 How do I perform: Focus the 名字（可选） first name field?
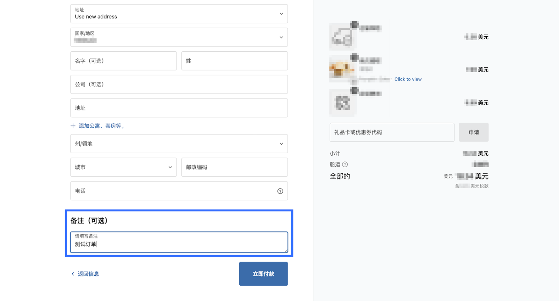tap(123, 61)
